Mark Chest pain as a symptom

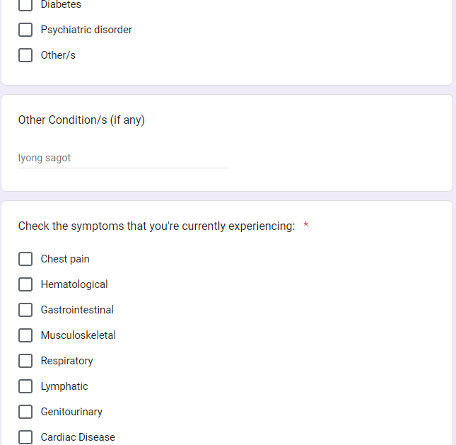coord(25,259)
